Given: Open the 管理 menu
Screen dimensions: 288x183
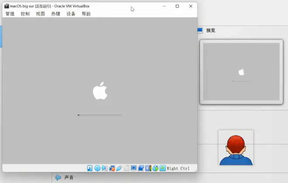Looking at the screenshot, I should (x=10, y=14).
